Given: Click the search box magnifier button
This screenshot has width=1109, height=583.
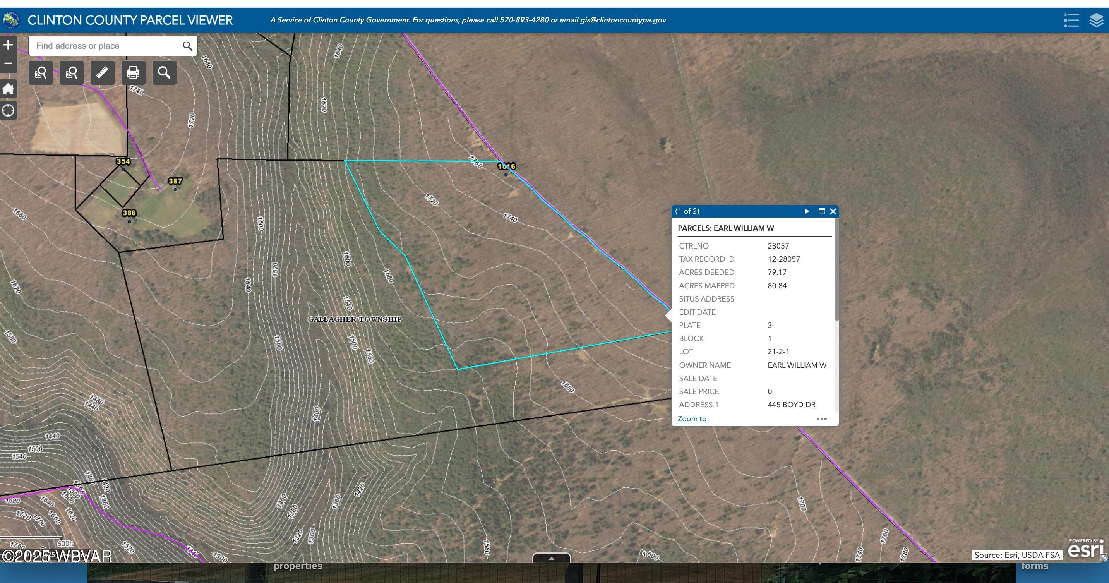Looking at the screenshot, I should pos(188,46).
